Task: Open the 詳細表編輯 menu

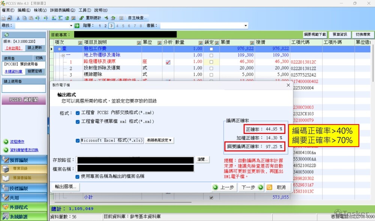Action: 63,10
